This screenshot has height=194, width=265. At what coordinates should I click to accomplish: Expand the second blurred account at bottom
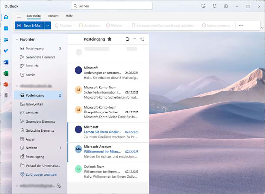click(x=17, y=186)
